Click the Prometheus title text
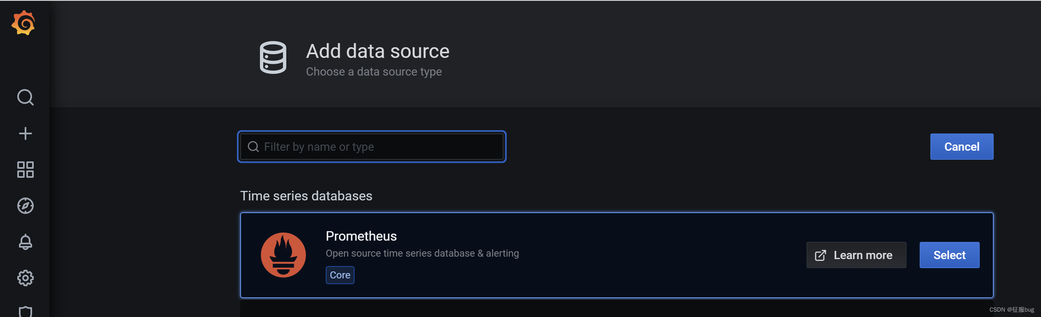 click(x=361, y=236)
